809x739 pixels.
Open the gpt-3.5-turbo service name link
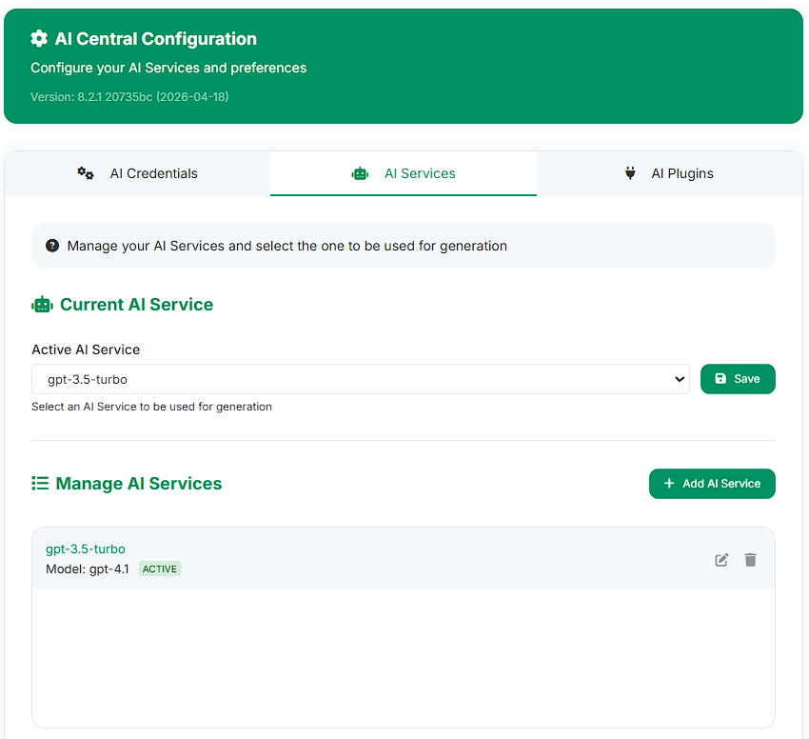pyautogui.click(x=86, y=549)
